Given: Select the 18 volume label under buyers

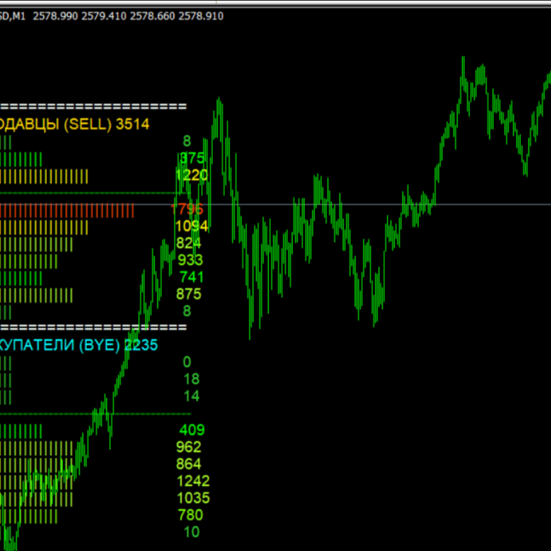Looking at the screenshot, I should pos(191,379).
